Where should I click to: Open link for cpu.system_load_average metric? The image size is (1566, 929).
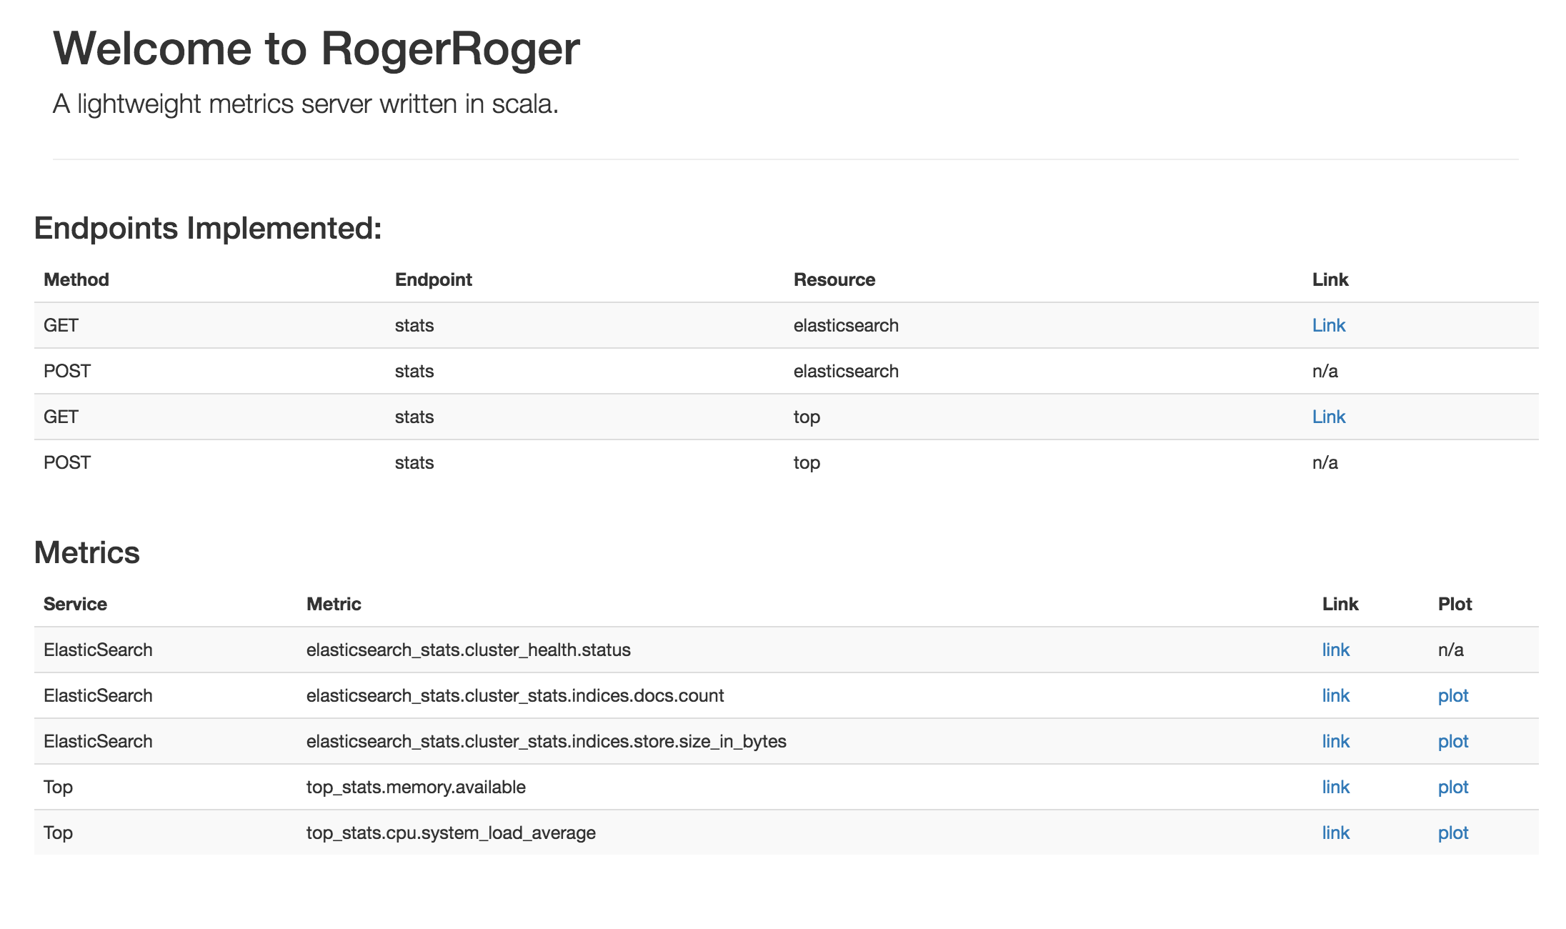[x=1335, y=833]
